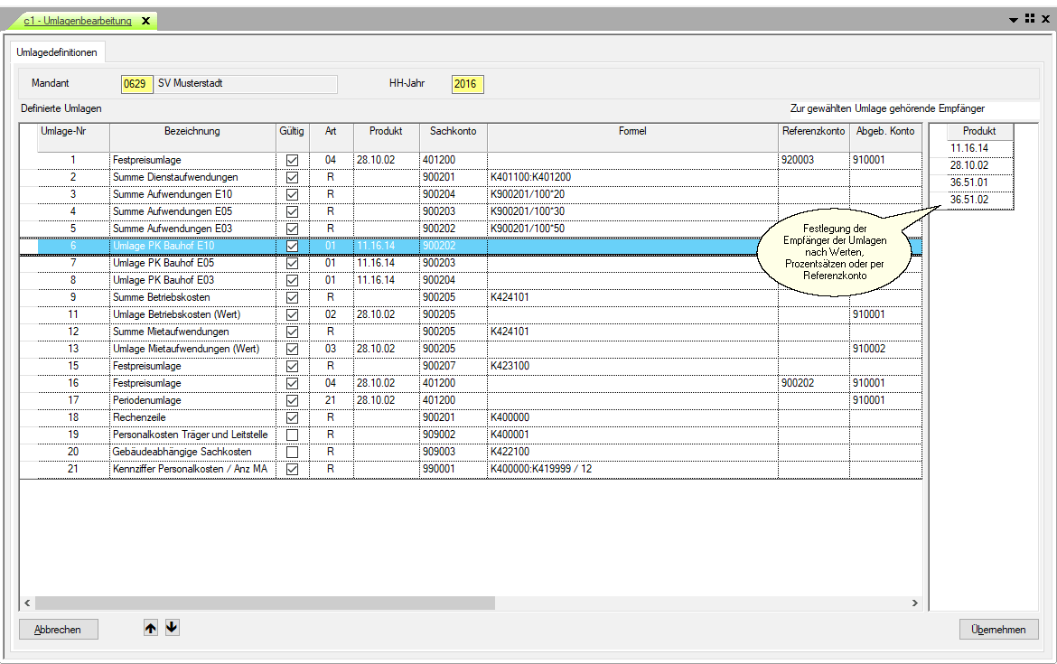
Task: Check Gültig for Gebäudeabhängige Sachkosten
Action: click(x=292, y=452)
